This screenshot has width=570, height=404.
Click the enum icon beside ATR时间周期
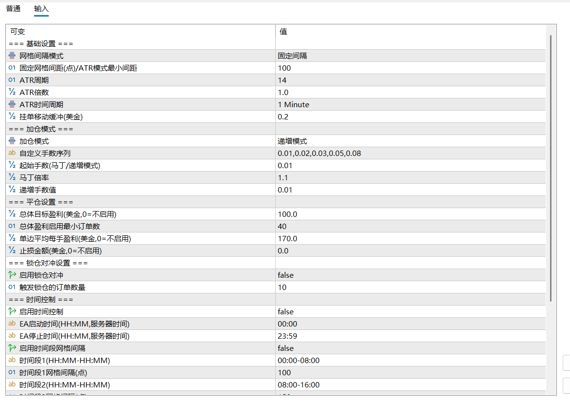click(x=12, y=104)
